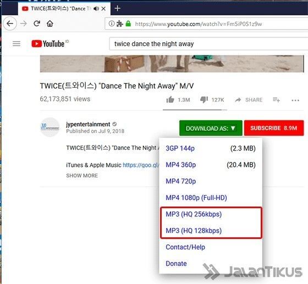
Task: Click the video title "Dance The Night Away" M/V
Action: tap(117, 86)
